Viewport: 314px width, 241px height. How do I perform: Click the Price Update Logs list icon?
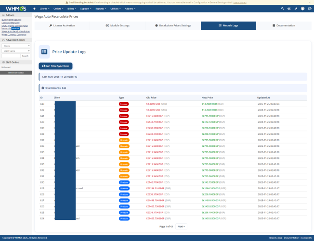tap(44, 51)
